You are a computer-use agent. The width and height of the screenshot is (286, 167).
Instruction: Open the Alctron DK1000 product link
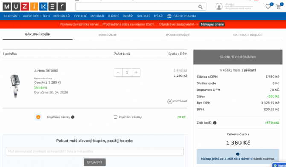point(46,71)
